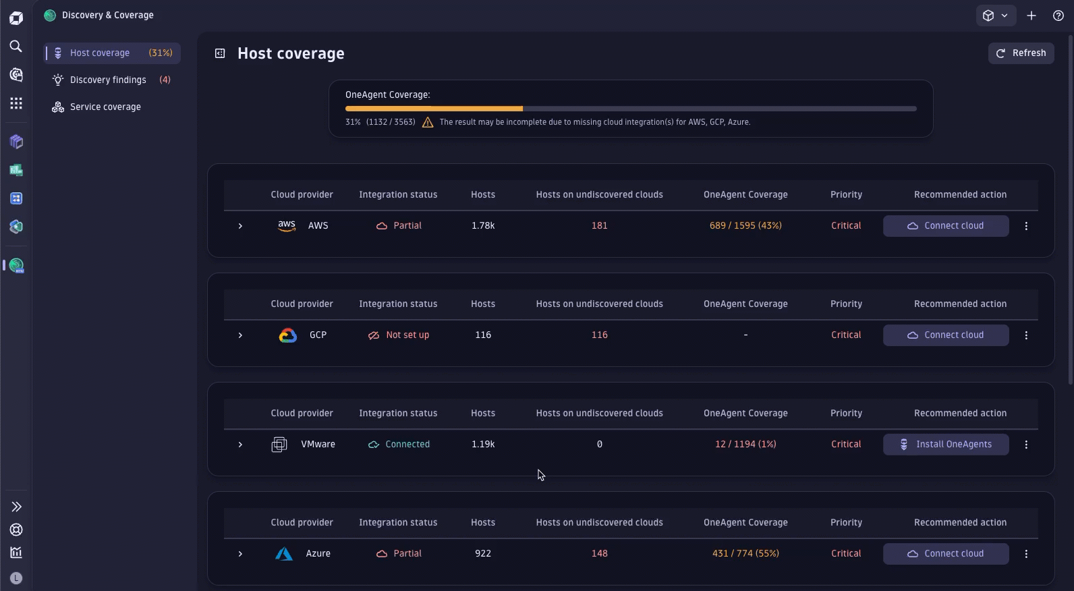Screen dimensions: 1074x591
Task: Open more options menu for GCP row
Action: (1026, 335)
